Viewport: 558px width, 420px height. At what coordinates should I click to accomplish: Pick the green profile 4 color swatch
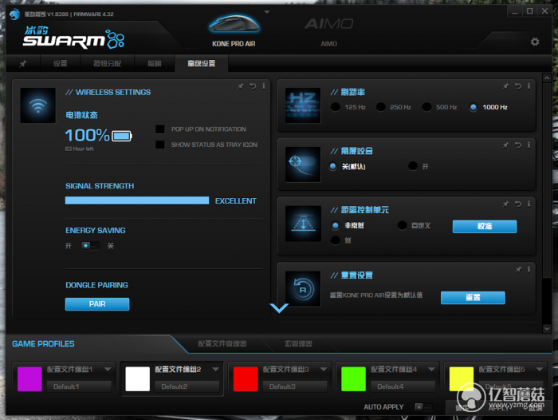(x=353, y=379)
